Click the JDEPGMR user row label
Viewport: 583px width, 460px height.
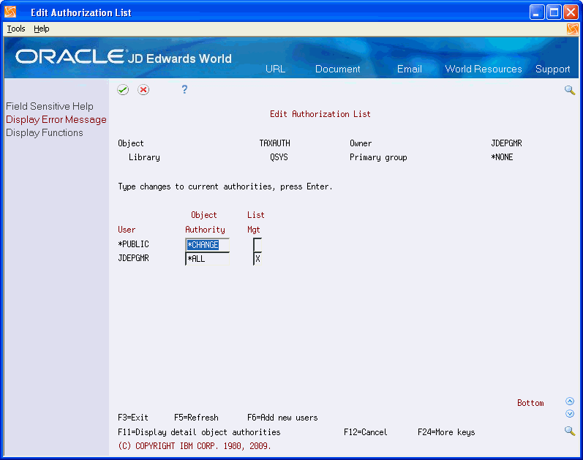click(133, 258)
